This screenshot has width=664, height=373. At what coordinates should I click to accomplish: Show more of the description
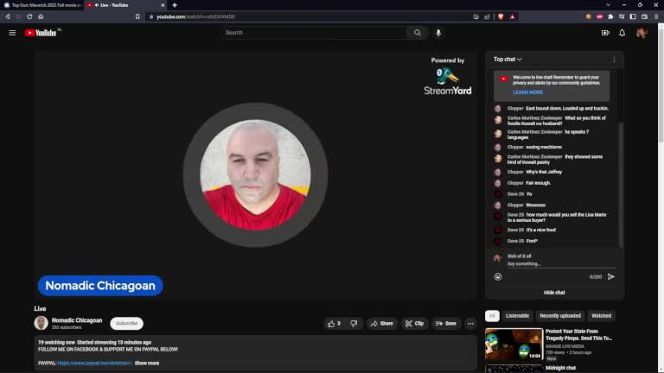coord(147,363)
